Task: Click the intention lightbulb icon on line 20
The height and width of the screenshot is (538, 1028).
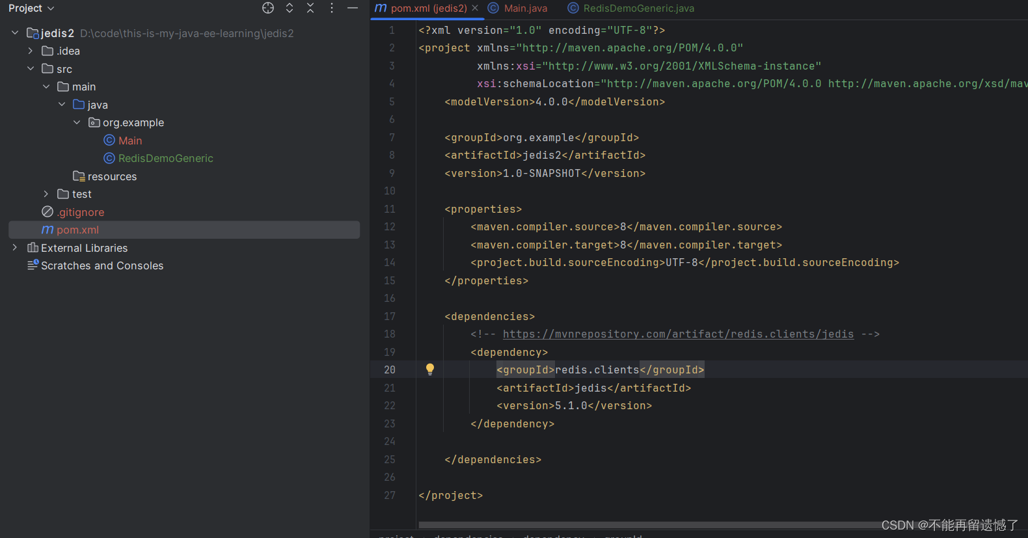Action: (430, 370)
